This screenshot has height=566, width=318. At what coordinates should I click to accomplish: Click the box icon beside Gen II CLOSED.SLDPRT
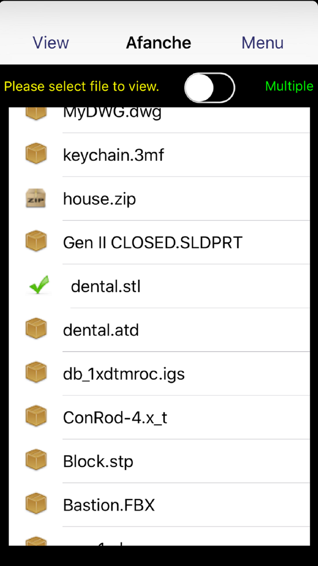tap(36, 242)
